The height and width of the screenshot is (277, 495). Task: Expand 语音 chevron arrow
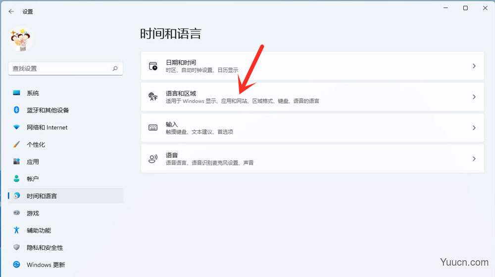tap(474, 158)
